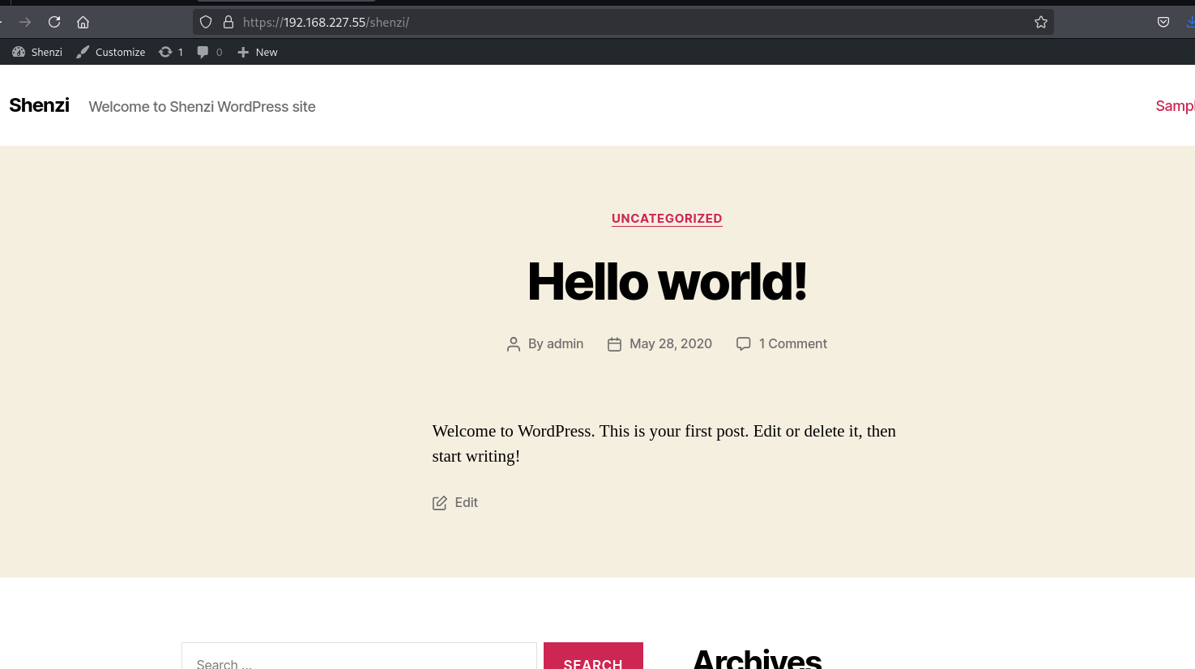
Task: Go to the browser home icon
Action: pyautogui.click(x=83, y=22)
